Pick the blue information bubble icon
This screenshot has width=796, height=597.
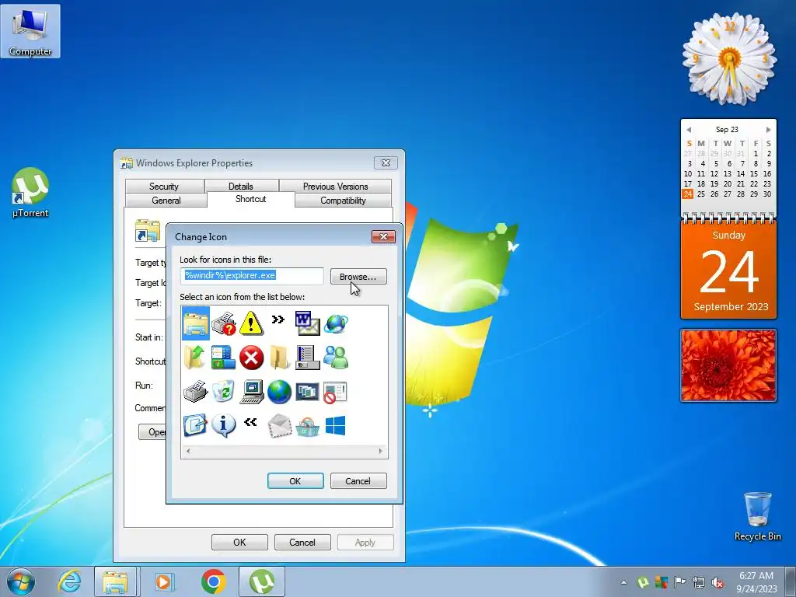(x=223, y=425)
